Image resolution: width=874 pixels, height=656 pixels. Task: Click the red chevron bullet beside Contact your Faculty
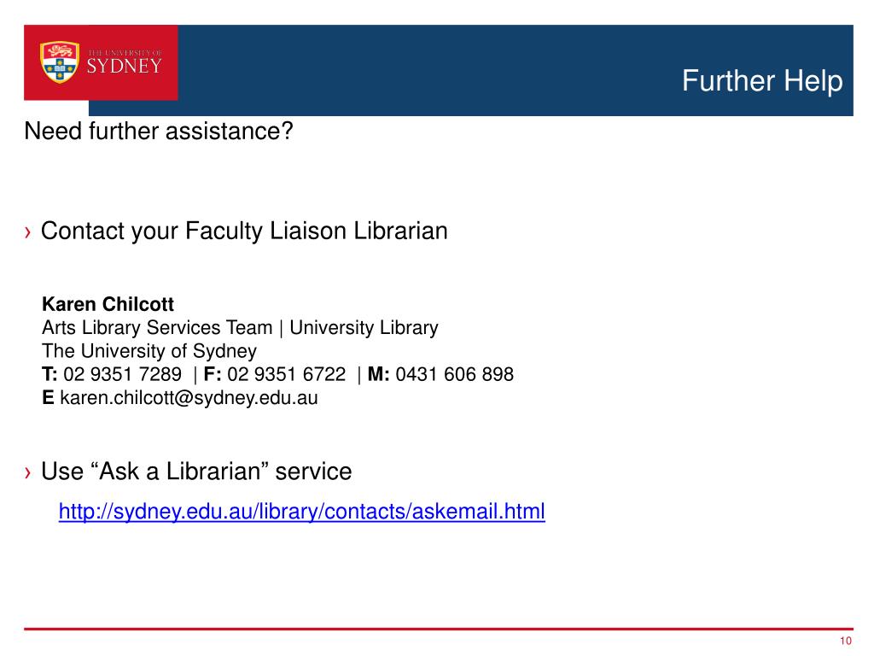click(x=28, y=231)
